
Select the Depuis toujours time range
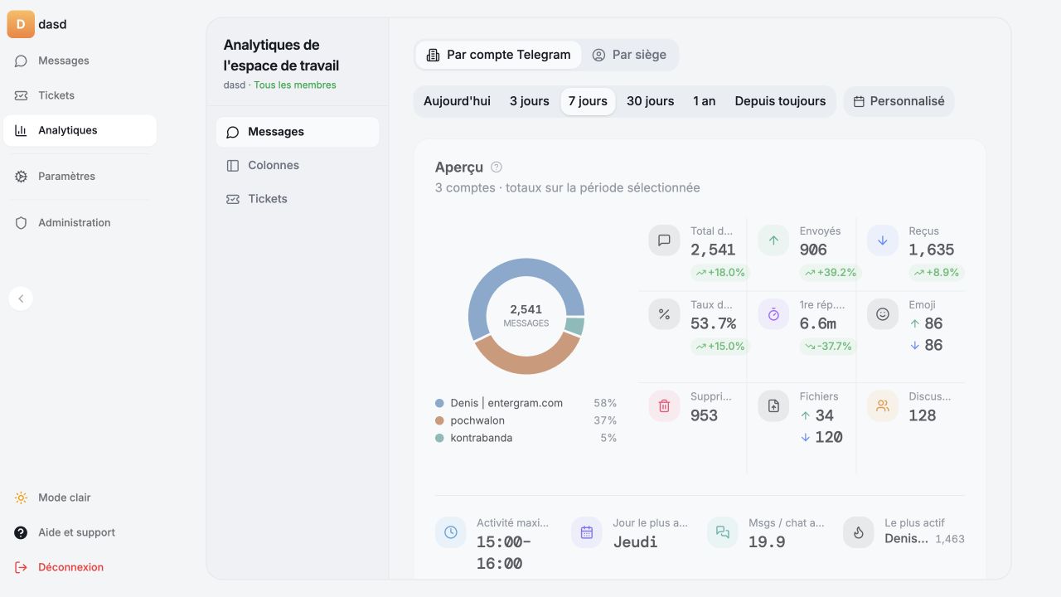pyautogui.click(x=780, y=101)
